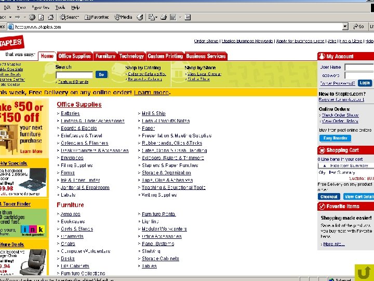The height and width of the screenshot is (281, 374).
Task: Open the Media toolbar button
Action: (x=123, y=17)
